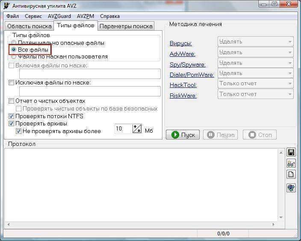Enable the 'Исключая файлы по маске' checkbox
The width and height of the screenshot is (301, 241).
pos(12,82)
